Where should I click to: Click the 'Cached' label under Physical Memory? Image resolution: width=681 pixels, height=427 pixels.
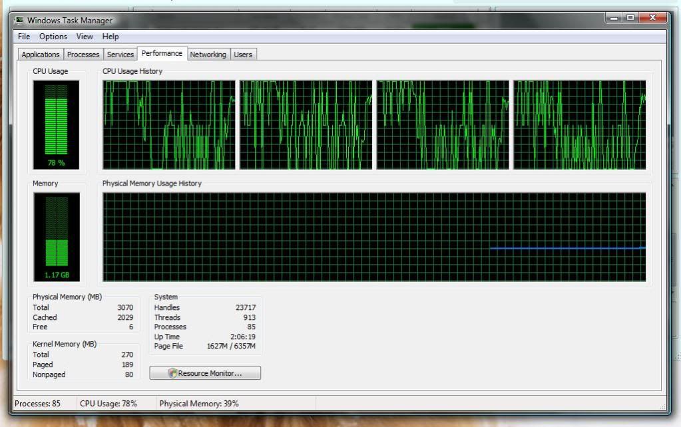[45, 318]
